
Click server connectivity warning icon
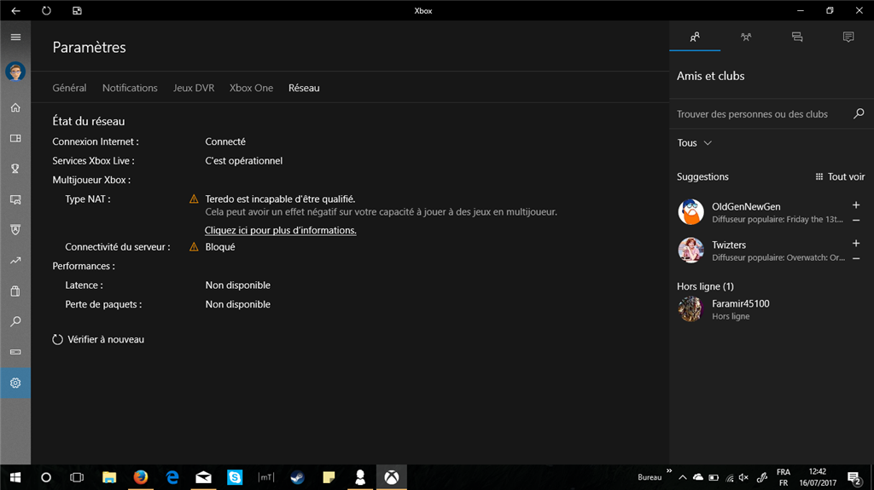coord(194,246)
